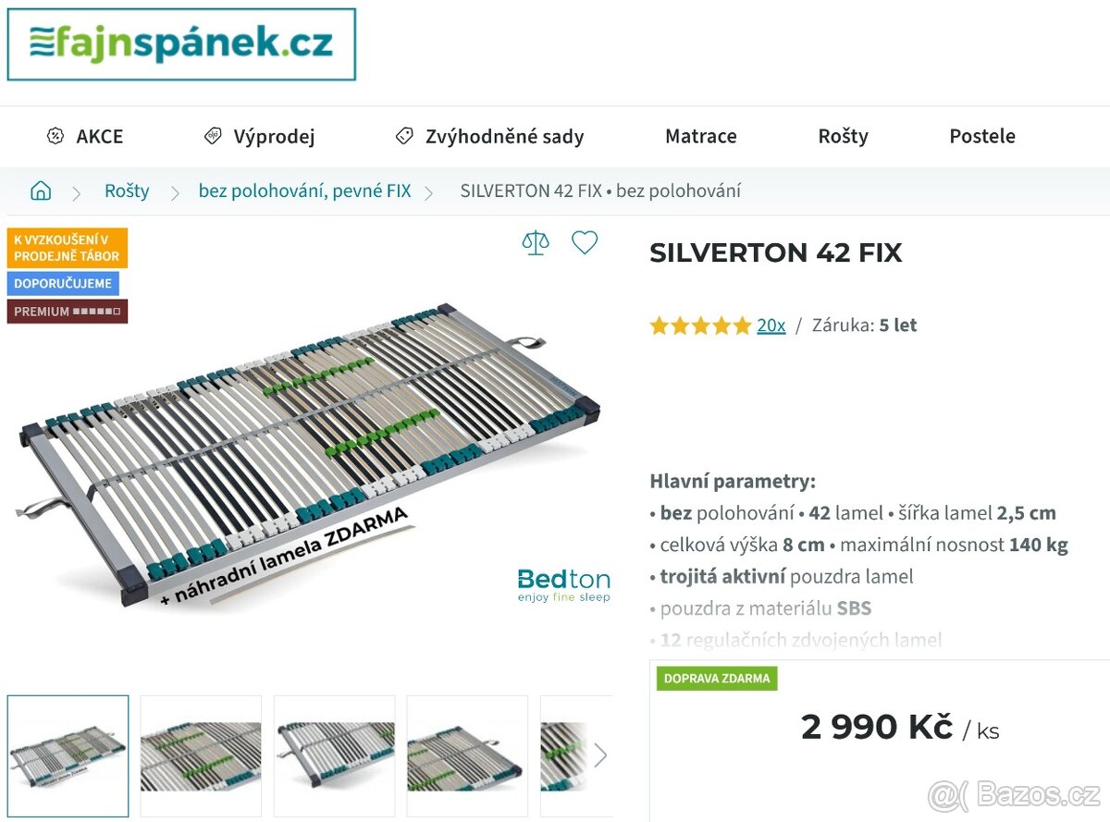
Task: Click the DOPORUČUJEME badge
Action: coord(63,284)
